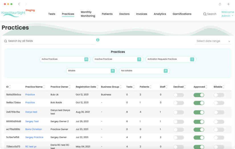This screenshot has height=149, width=235.
Task: Click the Oct 12, 2021 date for Bub Lik
Action: coord(82,95)
